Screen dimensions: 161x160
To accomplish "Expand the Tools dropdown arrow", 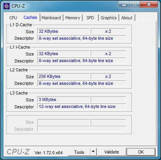I will [93, 152].
